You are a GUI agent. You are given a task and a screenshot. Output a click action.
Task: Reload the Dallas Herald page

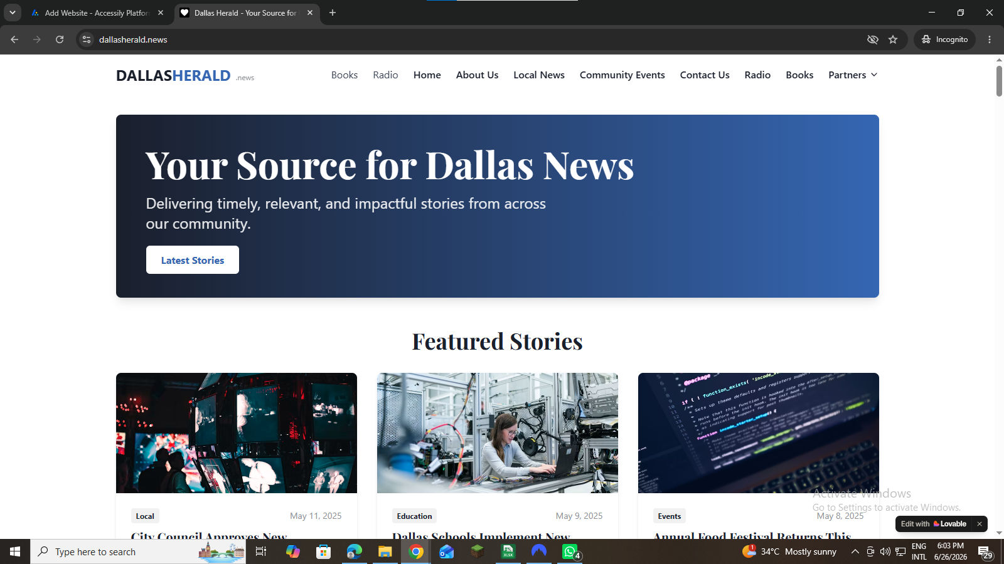pyautogui.click(x=60, y=39)
